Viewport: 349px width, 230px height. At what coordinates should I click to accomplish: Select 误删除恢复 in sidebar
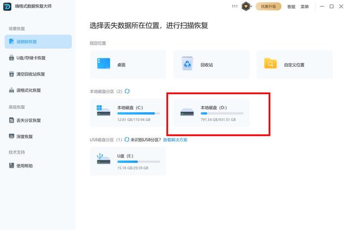38,41
